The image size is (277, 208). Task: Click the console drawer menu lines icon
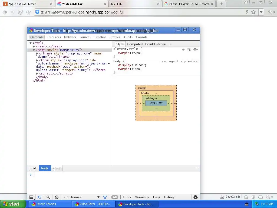coord(197,168)
